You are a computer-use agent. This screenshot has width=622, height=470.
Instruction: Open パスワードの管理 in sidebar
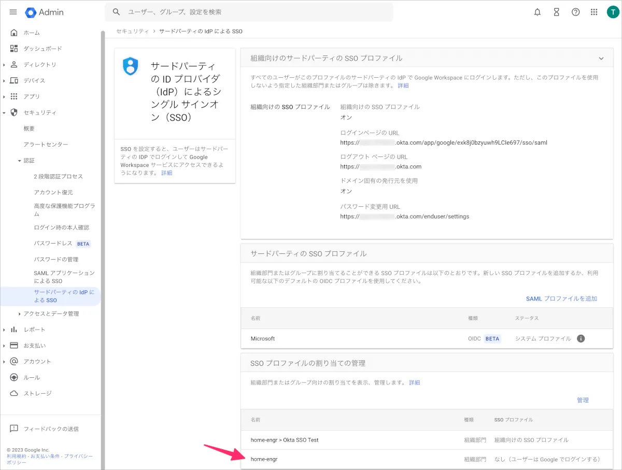(x=56, y=259)
